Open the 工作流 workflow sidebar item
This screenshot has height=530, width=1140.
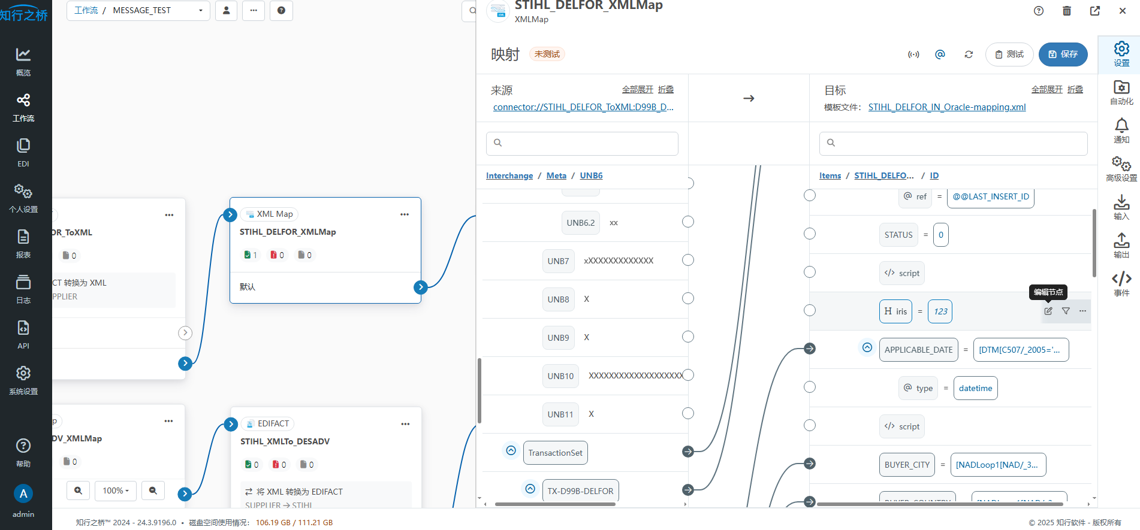23,107
